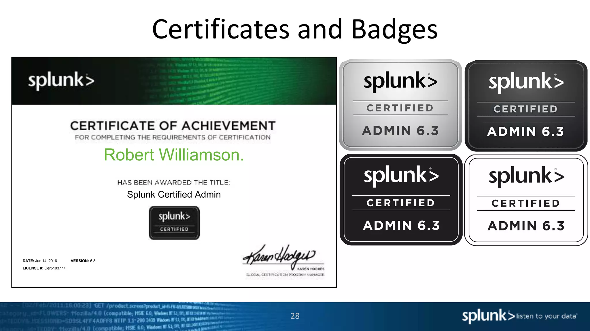Click 'Splunk Certified Admin' title text
The image size is (590, 331).
pyautogui.click(x=174, y=195)
